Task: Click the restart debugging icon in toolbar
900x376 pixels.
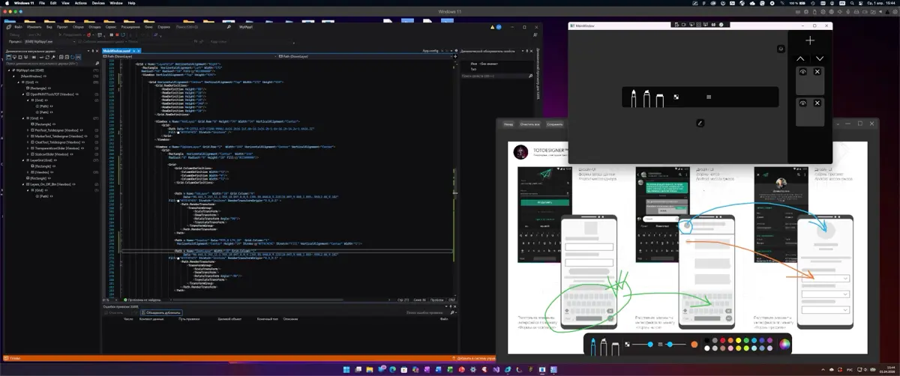Action: point(123,34)
